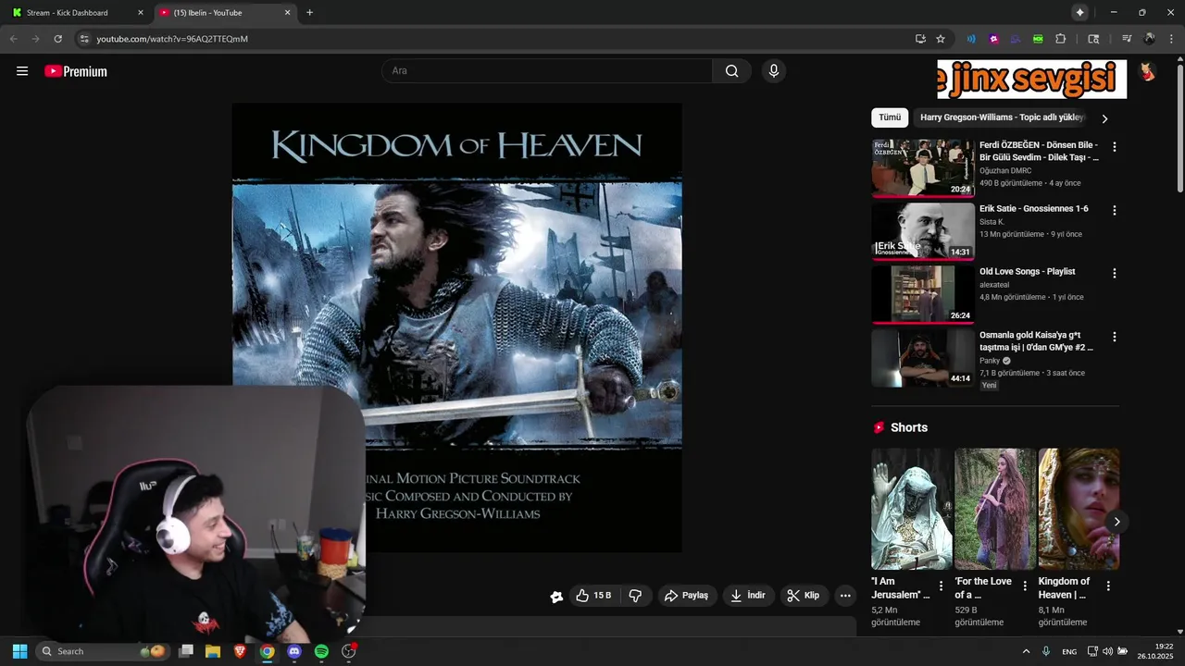Create a clip with Klip button

coord(804,596)
